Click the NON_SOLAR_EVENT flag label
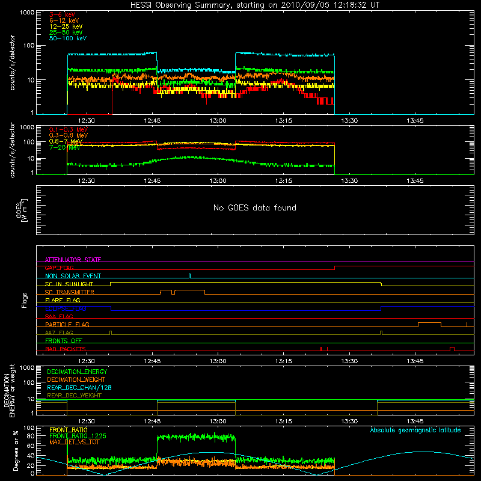 [x=73, y=276]
